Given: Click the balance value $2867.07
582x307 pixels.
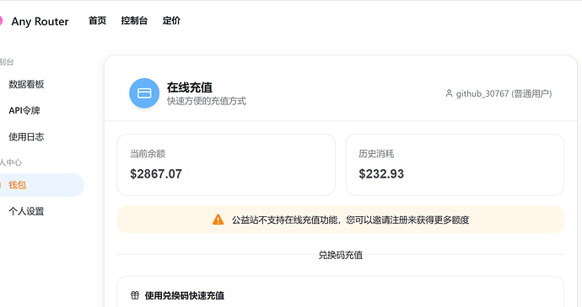Looking at the screenshot, I should [156, 173].
